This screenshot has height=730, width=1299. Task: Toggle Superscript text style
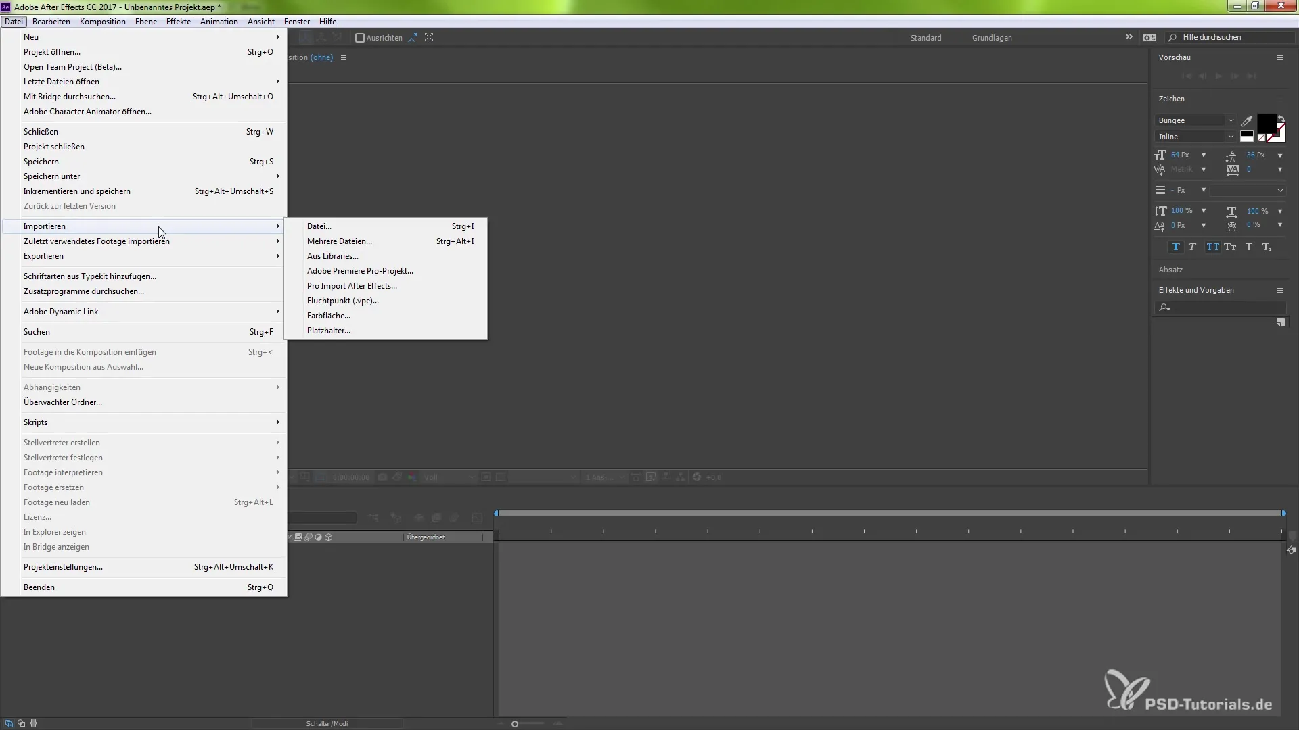click(x=1250, y=247)
